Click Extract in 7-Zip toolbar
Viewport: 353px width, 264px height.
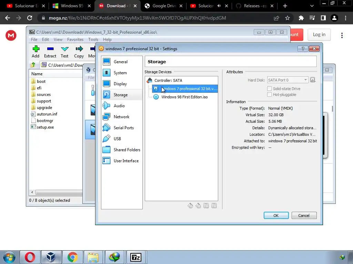[x=50, y=52]
